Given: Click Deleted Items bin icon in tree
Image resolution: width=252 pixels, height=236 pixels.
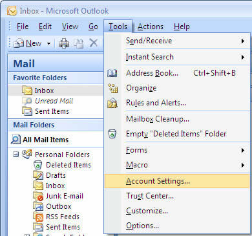Looking at the screenshot, I should [37, 165].
